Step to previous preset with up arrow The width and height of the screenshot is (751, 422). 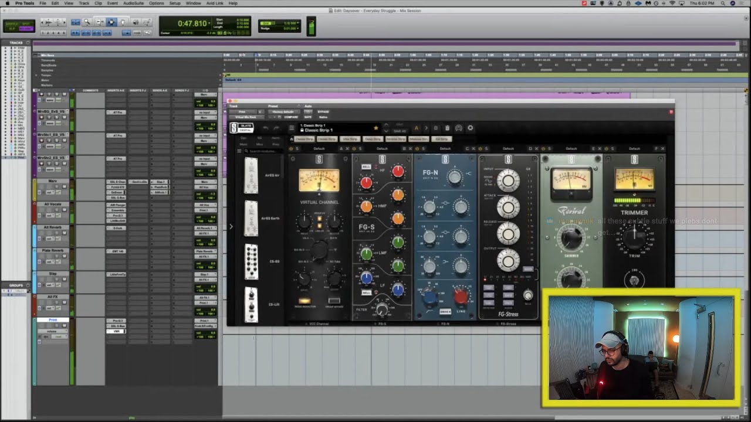coord(386,125)
